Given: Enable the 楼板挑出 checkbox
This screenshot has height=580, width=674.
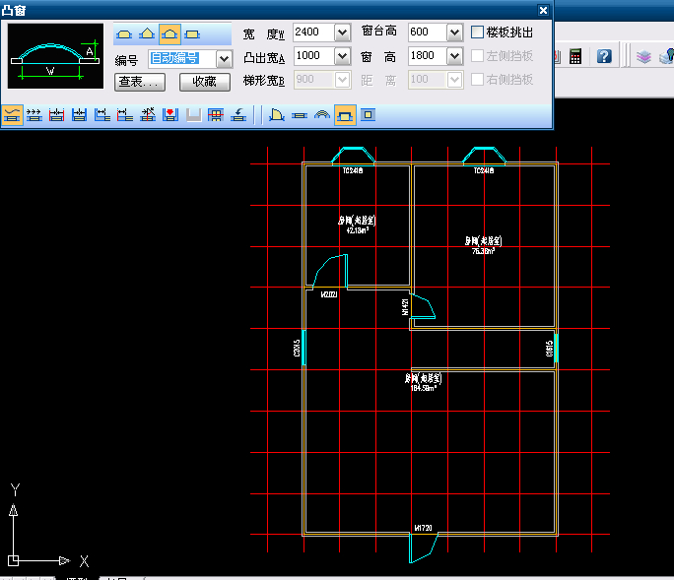Looking at the screenshot, I should [478, 32].
